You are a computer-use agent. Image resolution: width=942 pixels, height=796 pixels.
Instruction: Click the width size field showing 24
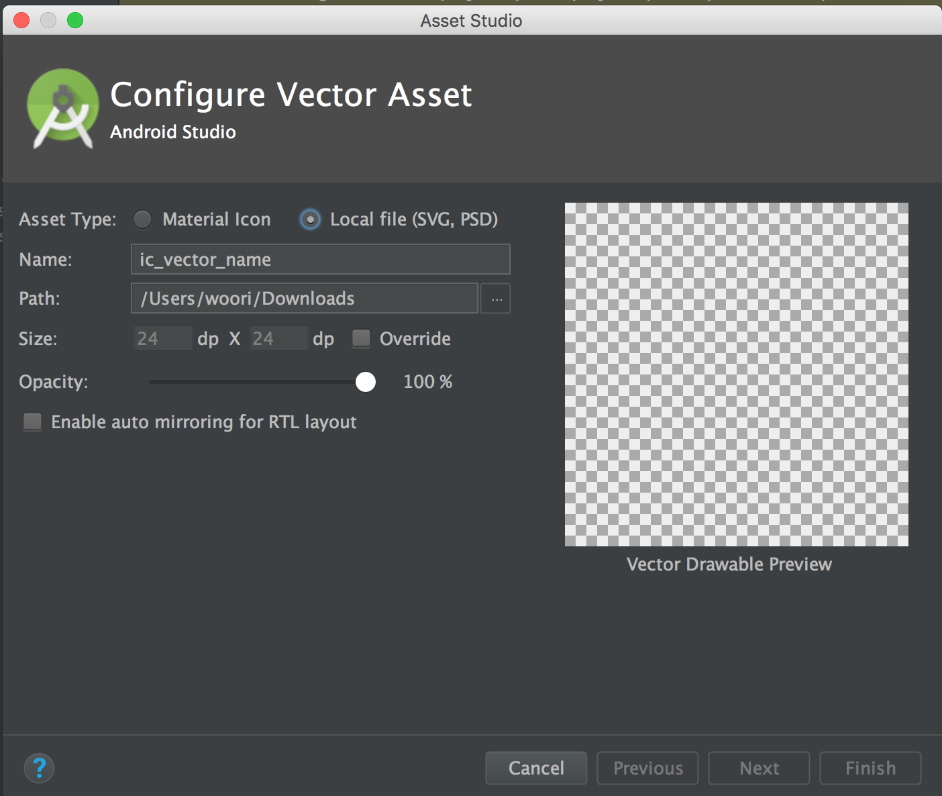(x=162, y=338)
